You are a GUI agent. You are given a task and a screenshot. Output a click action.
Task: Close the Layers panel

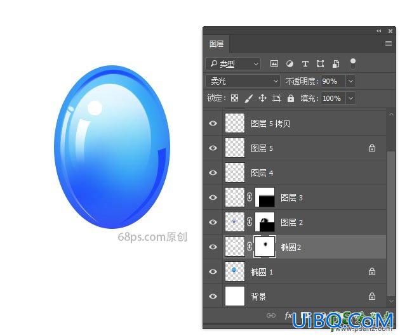(x=390, y=31)
